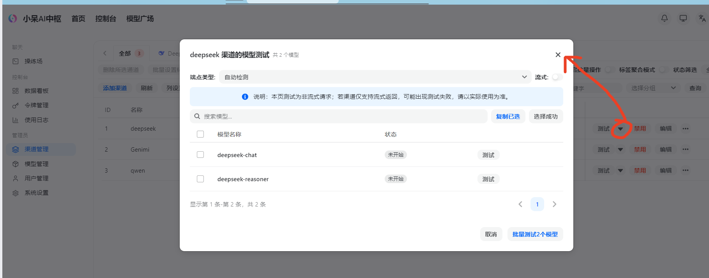This screenshot has height=278, width=709.
Task: Enable the 流式 stream toggle
Action: tap(557, 77)
